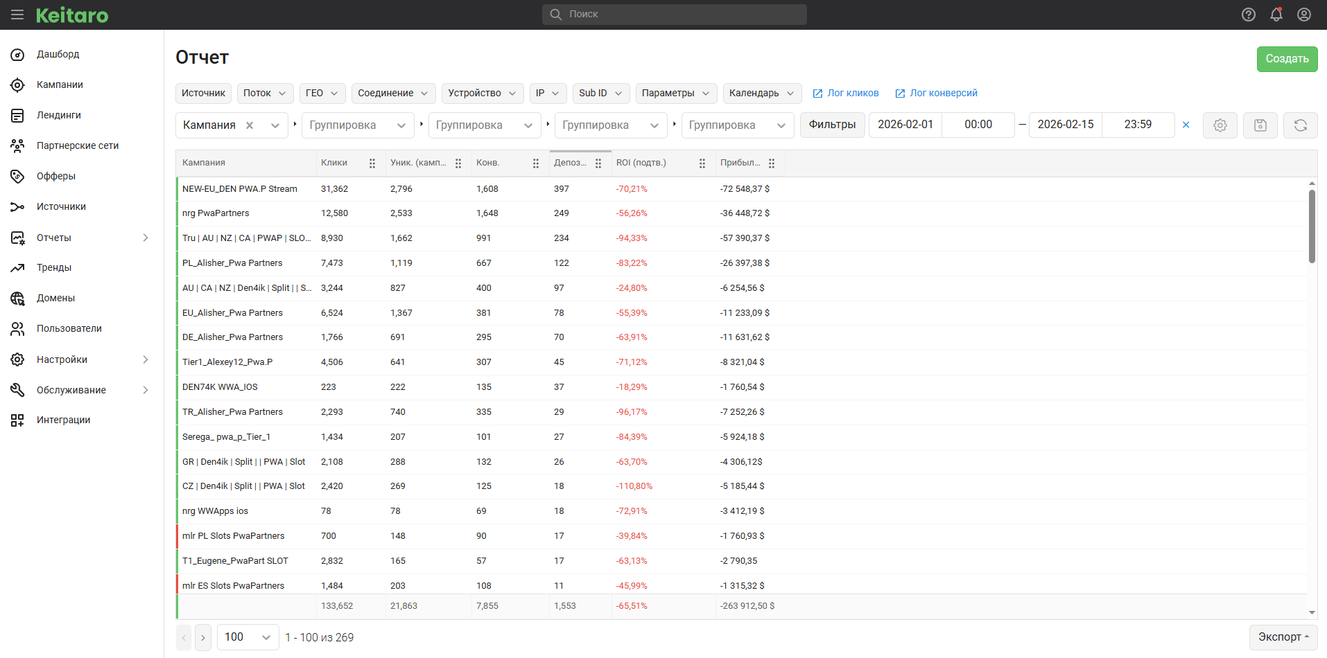Open the user account icon
The image size is (1327, 658).
coord(1304,15)
